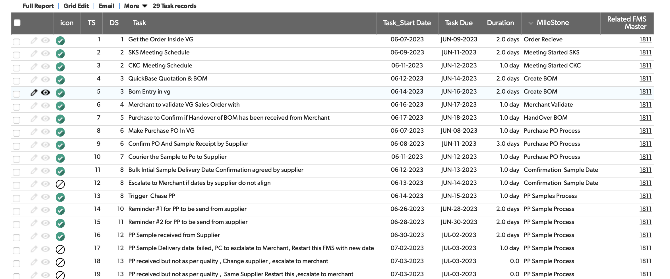View eye icon for Courier the Sample row
This screenshot has width=670, height=279.
(46, 158)
